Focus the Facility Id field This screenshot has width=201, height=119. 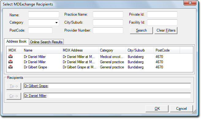[x=162, y=22]
